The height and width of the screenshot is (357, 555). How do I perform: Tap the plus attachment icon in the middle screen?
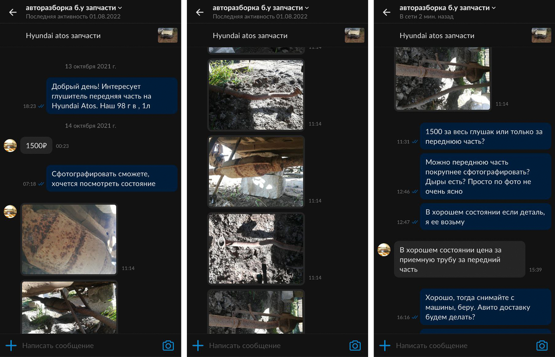coord(198,345)
